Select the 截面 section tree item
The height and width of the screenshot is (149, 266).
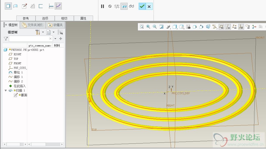[x=20, y=95]
